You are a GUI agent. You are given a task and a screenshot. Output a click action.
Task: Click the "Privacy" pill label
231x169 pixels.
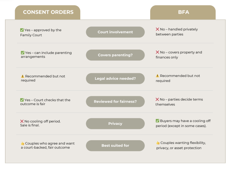pos(115,124)
